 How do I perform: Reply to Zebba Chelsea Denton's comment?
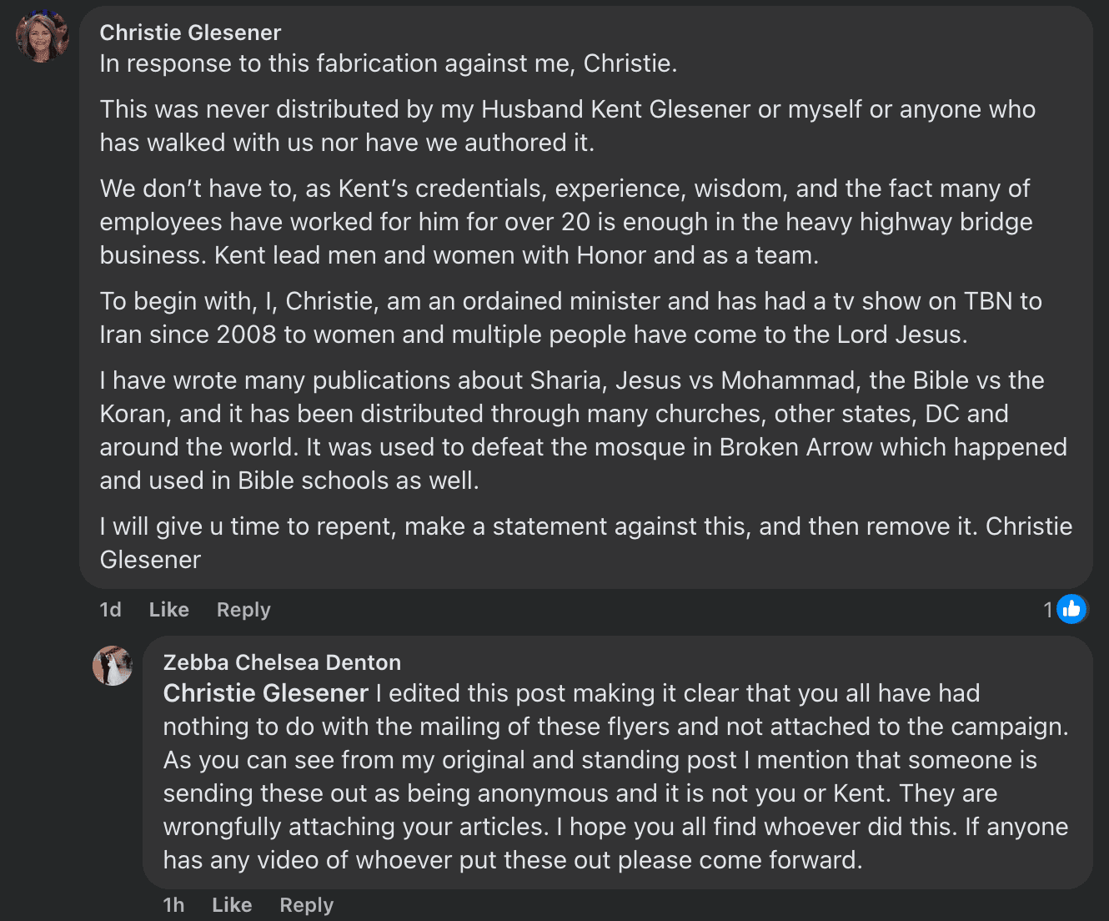(306, 905)
